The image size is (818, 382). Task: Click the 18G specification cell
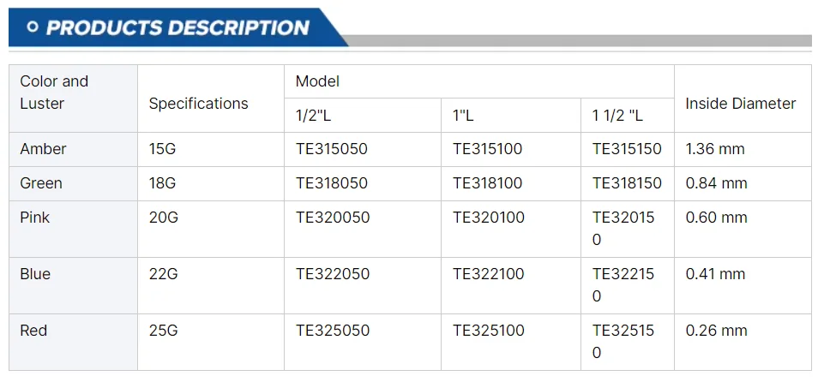pyautogui.click(x=163, y=183)
